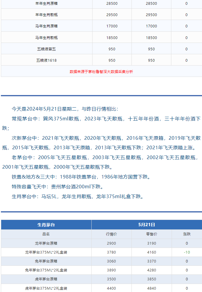The height and width of the screenshot is (292, 202).
Task: Click first 17000 price in 马年生肖原箱 row
Action: click(x=112, y=26)
